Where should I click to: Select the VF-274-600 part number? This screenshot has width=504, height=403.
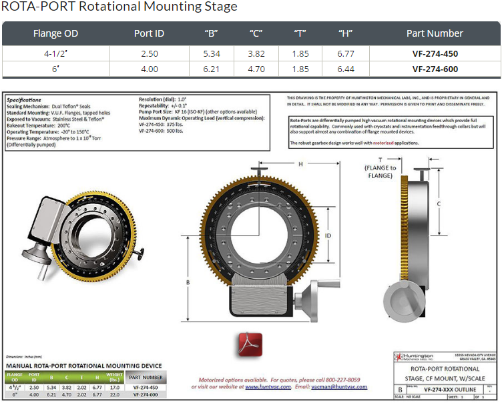point(435,69)
